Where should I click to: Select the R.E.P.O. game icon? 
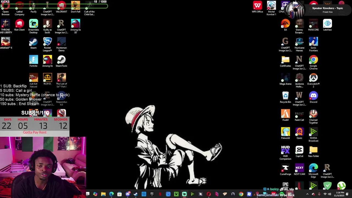point(47,79)
